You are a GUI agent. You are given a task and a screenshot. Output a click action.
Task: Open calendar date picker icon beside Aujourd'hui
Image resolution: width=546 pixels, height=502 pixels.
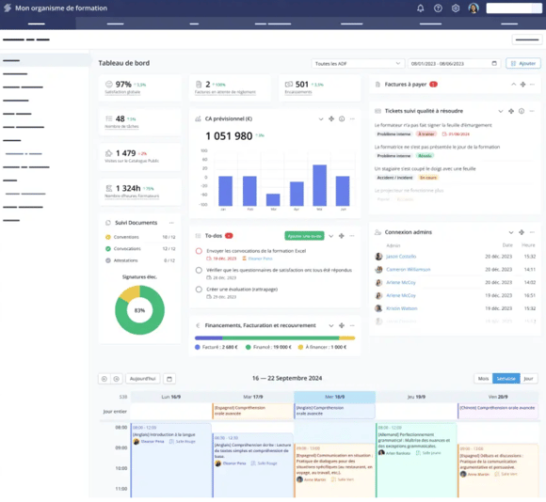(169, 379)
